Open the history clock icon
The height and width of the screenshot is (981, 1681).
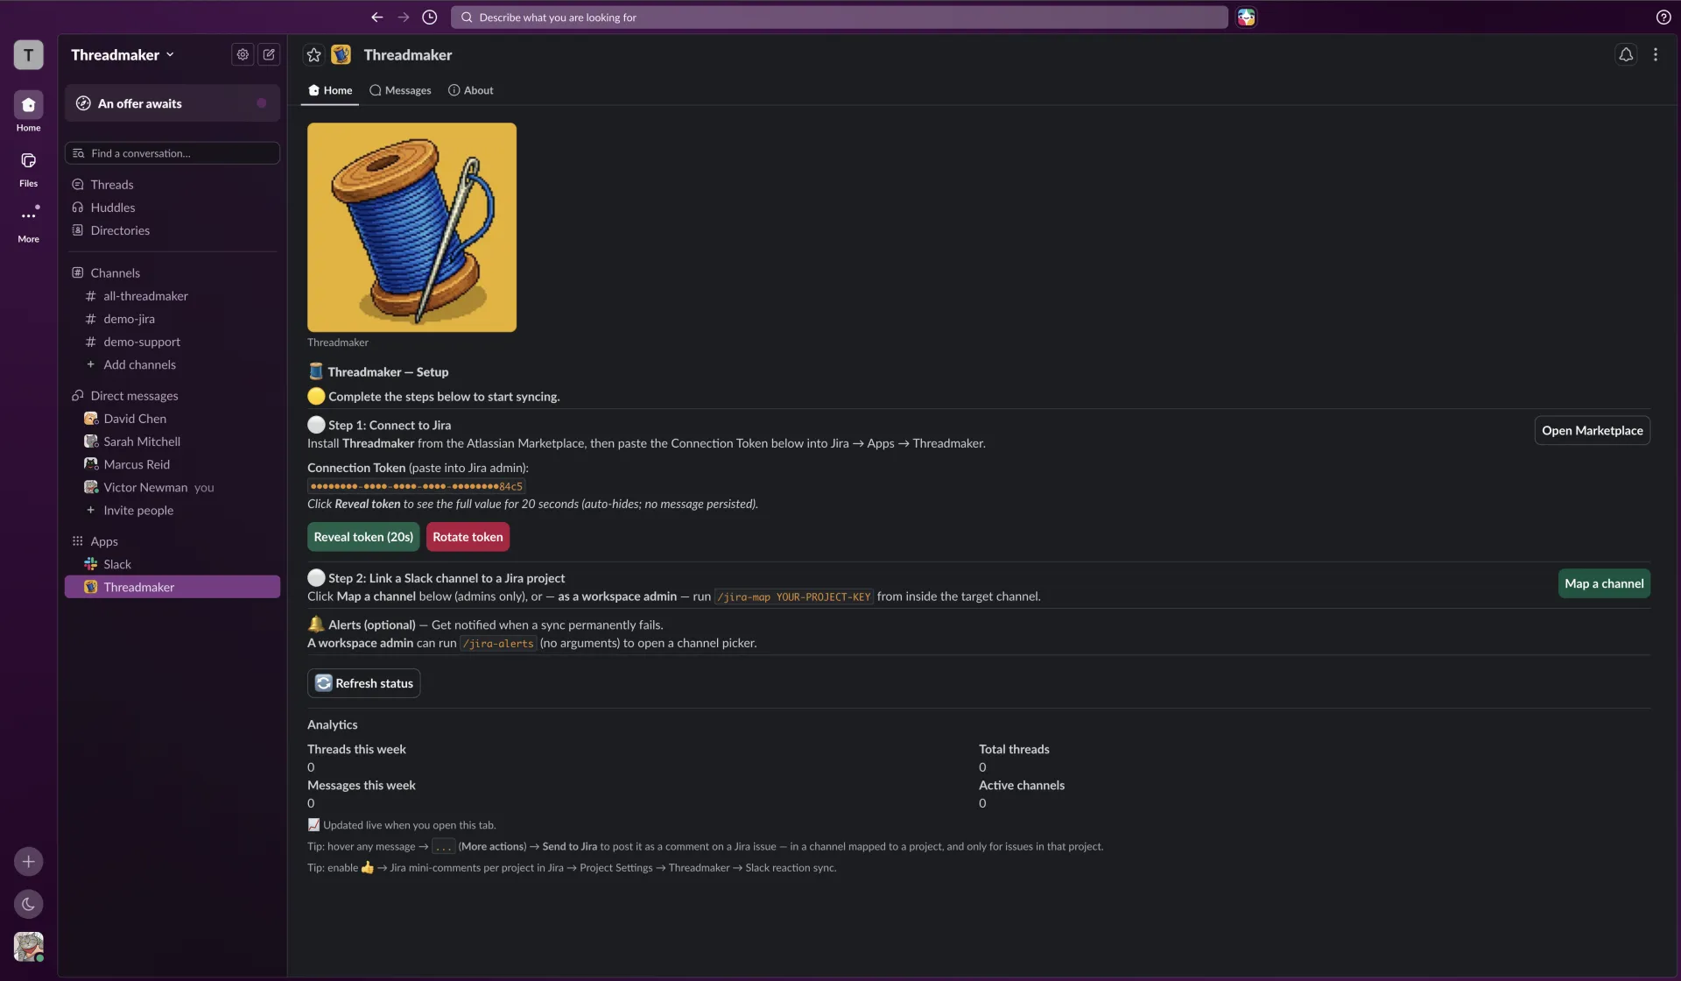pyautogui.click(x=429, y=18)
